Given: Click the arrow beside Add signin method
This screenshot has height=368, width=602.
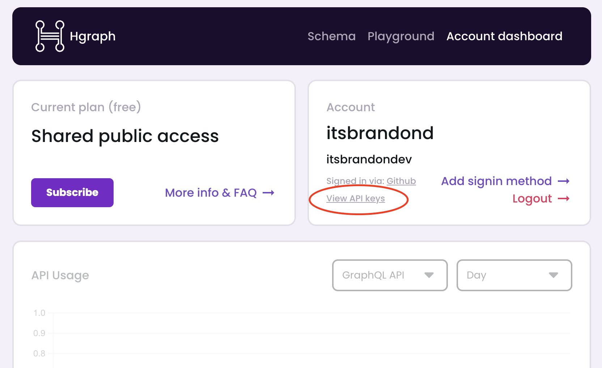Looking at the screenshot, I should [x=564, y=181].
